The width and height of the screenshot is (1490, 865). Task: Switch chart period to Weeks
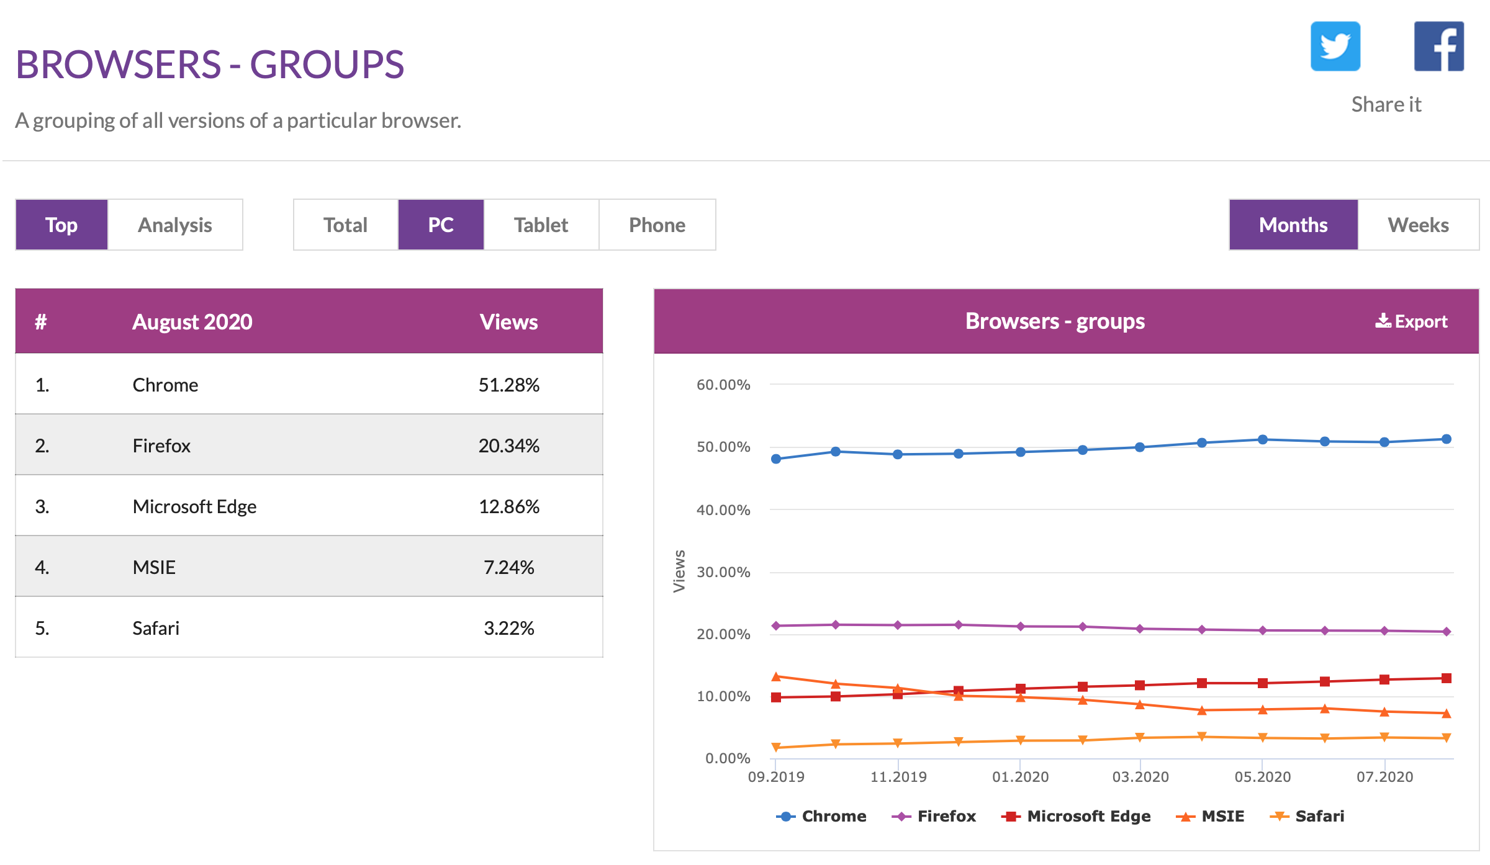[x=1418, y=225]
